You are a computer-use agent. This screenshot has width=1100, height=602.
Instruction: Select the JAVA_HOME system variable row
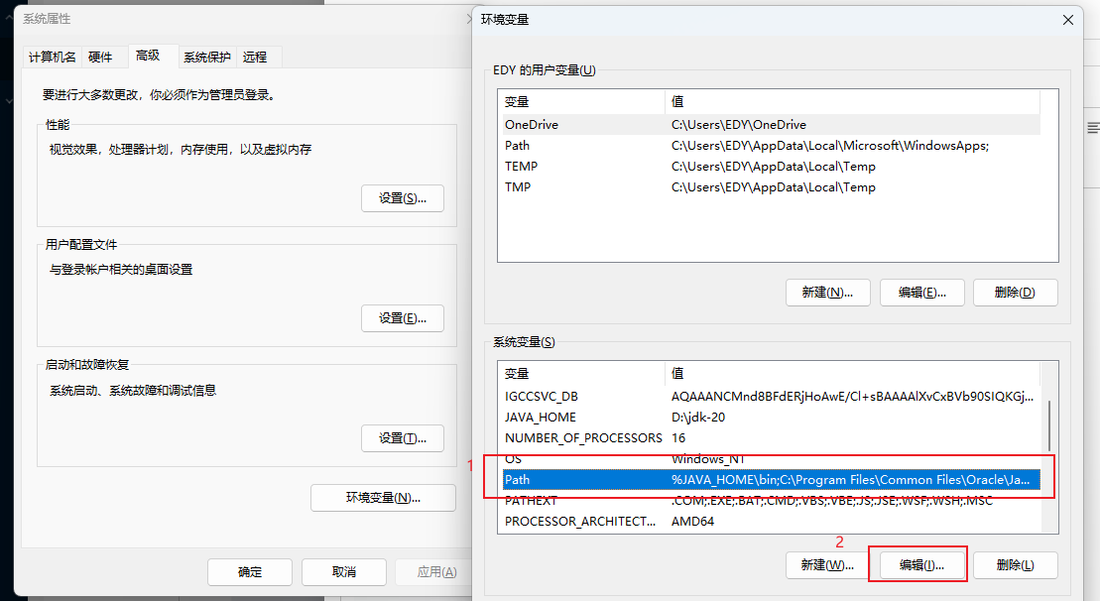click(x=541, y=418)
